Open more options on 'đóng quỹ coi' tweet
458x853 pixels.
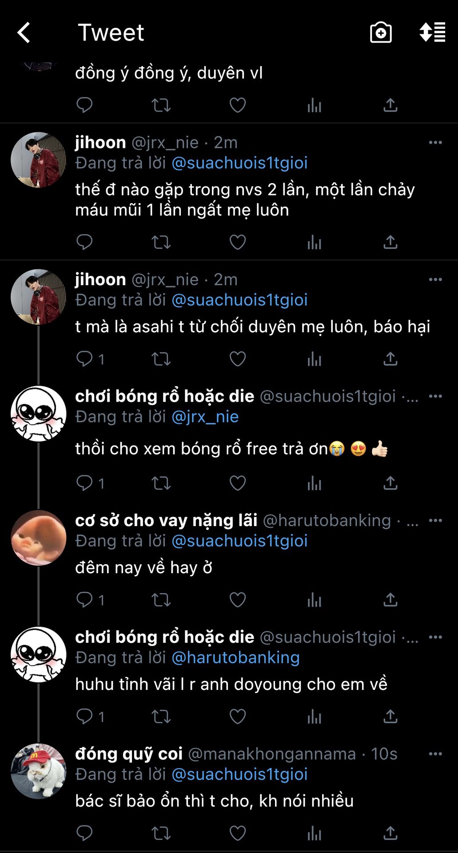click(x=435, y=754)
